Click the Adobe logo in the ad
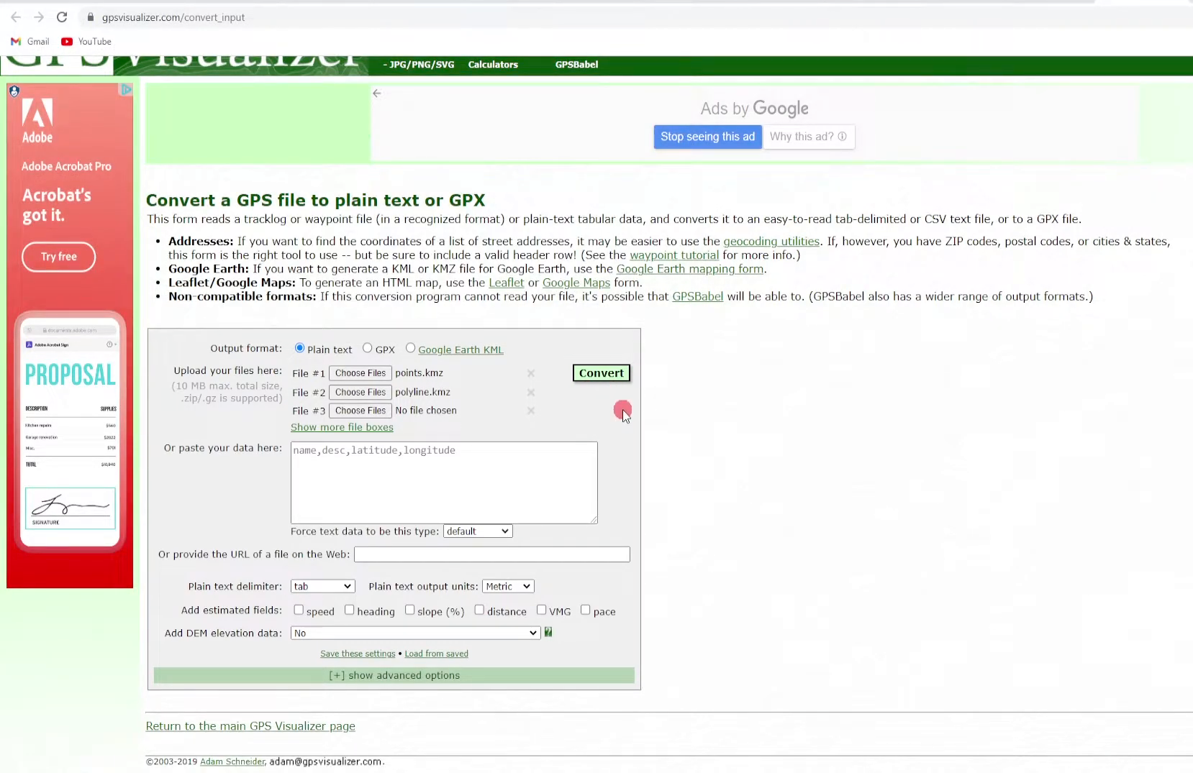This screenshot has width=1193, height=773. click(37, 121)
